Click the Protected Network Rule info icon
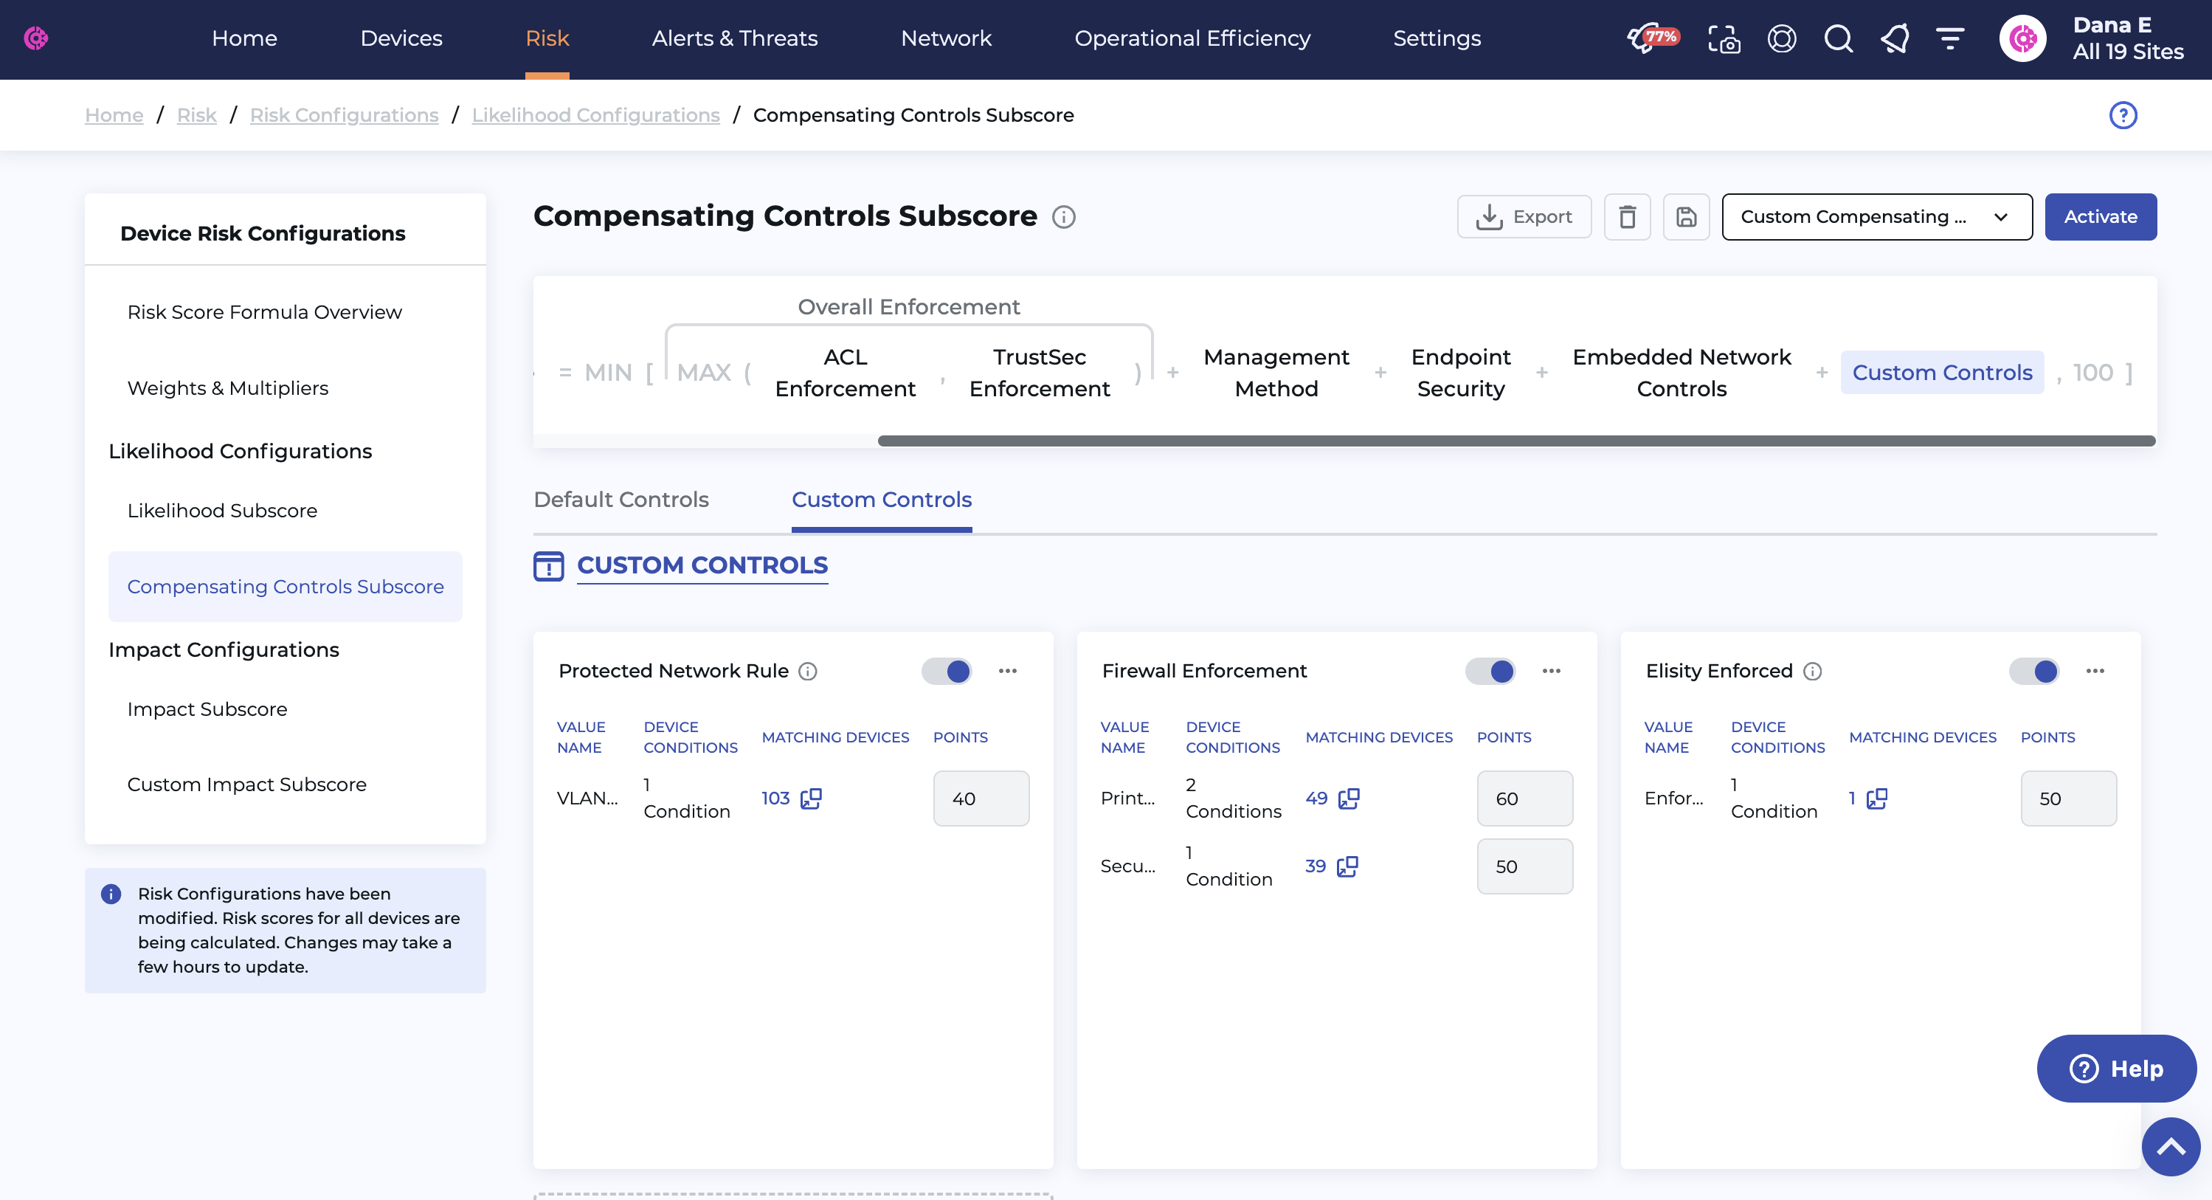Image resolution: width=2212 pixels, height=1200 pixels. [x=808, y=671]
